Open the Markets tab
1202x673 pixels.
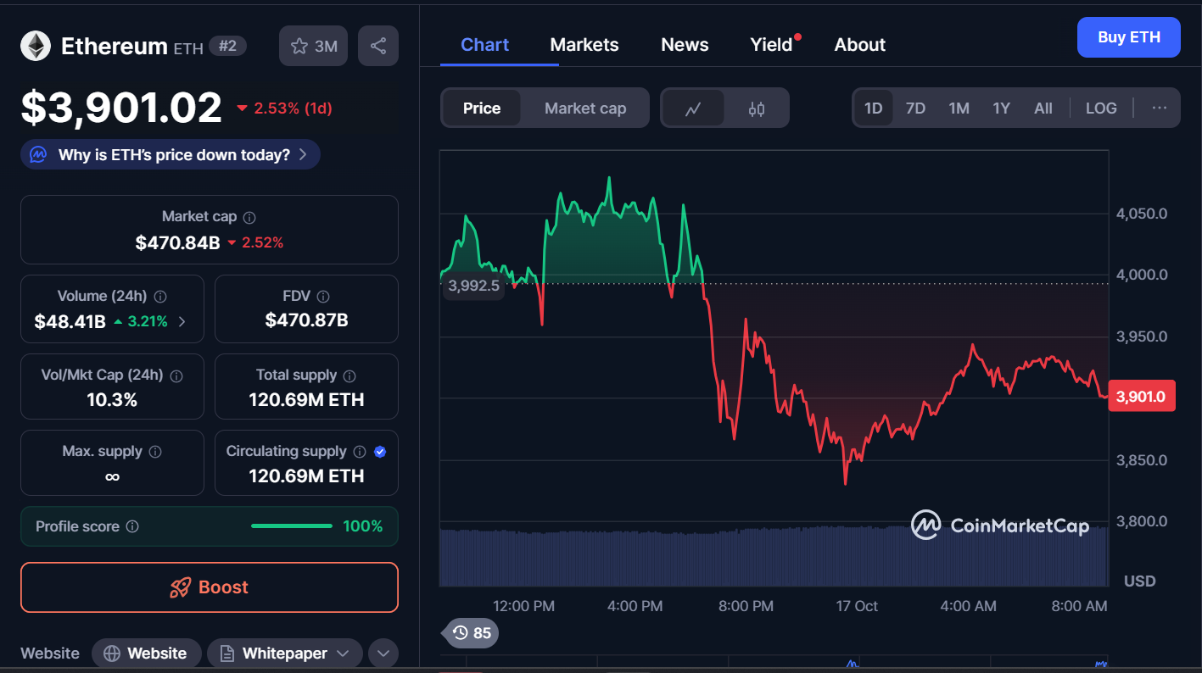(x=584, y=45)
